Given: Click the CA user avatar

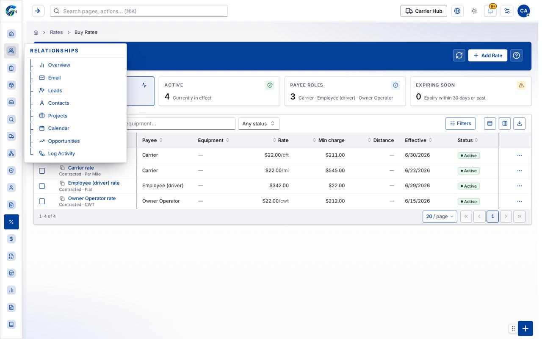Looking at the screenshot, I should pyautogui.click(x=523, y=11).
